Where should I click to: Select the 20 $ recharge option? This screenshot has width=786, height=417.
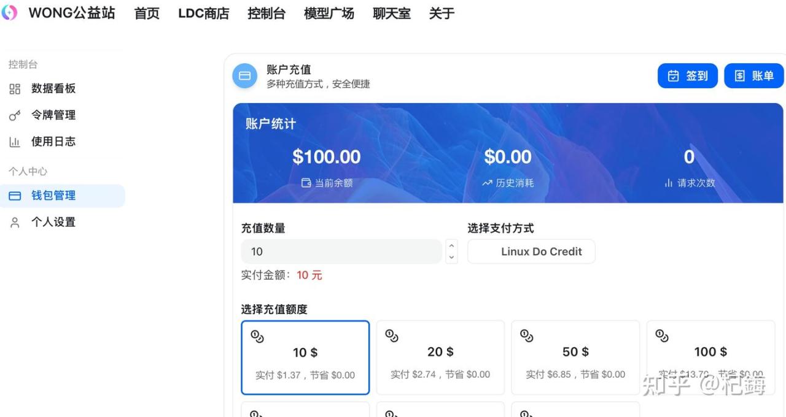pyautogui.click(x=440, y=358)
